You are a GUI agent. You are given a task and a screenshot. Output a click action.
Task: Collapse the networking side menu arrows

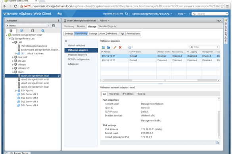coord(66,41)
